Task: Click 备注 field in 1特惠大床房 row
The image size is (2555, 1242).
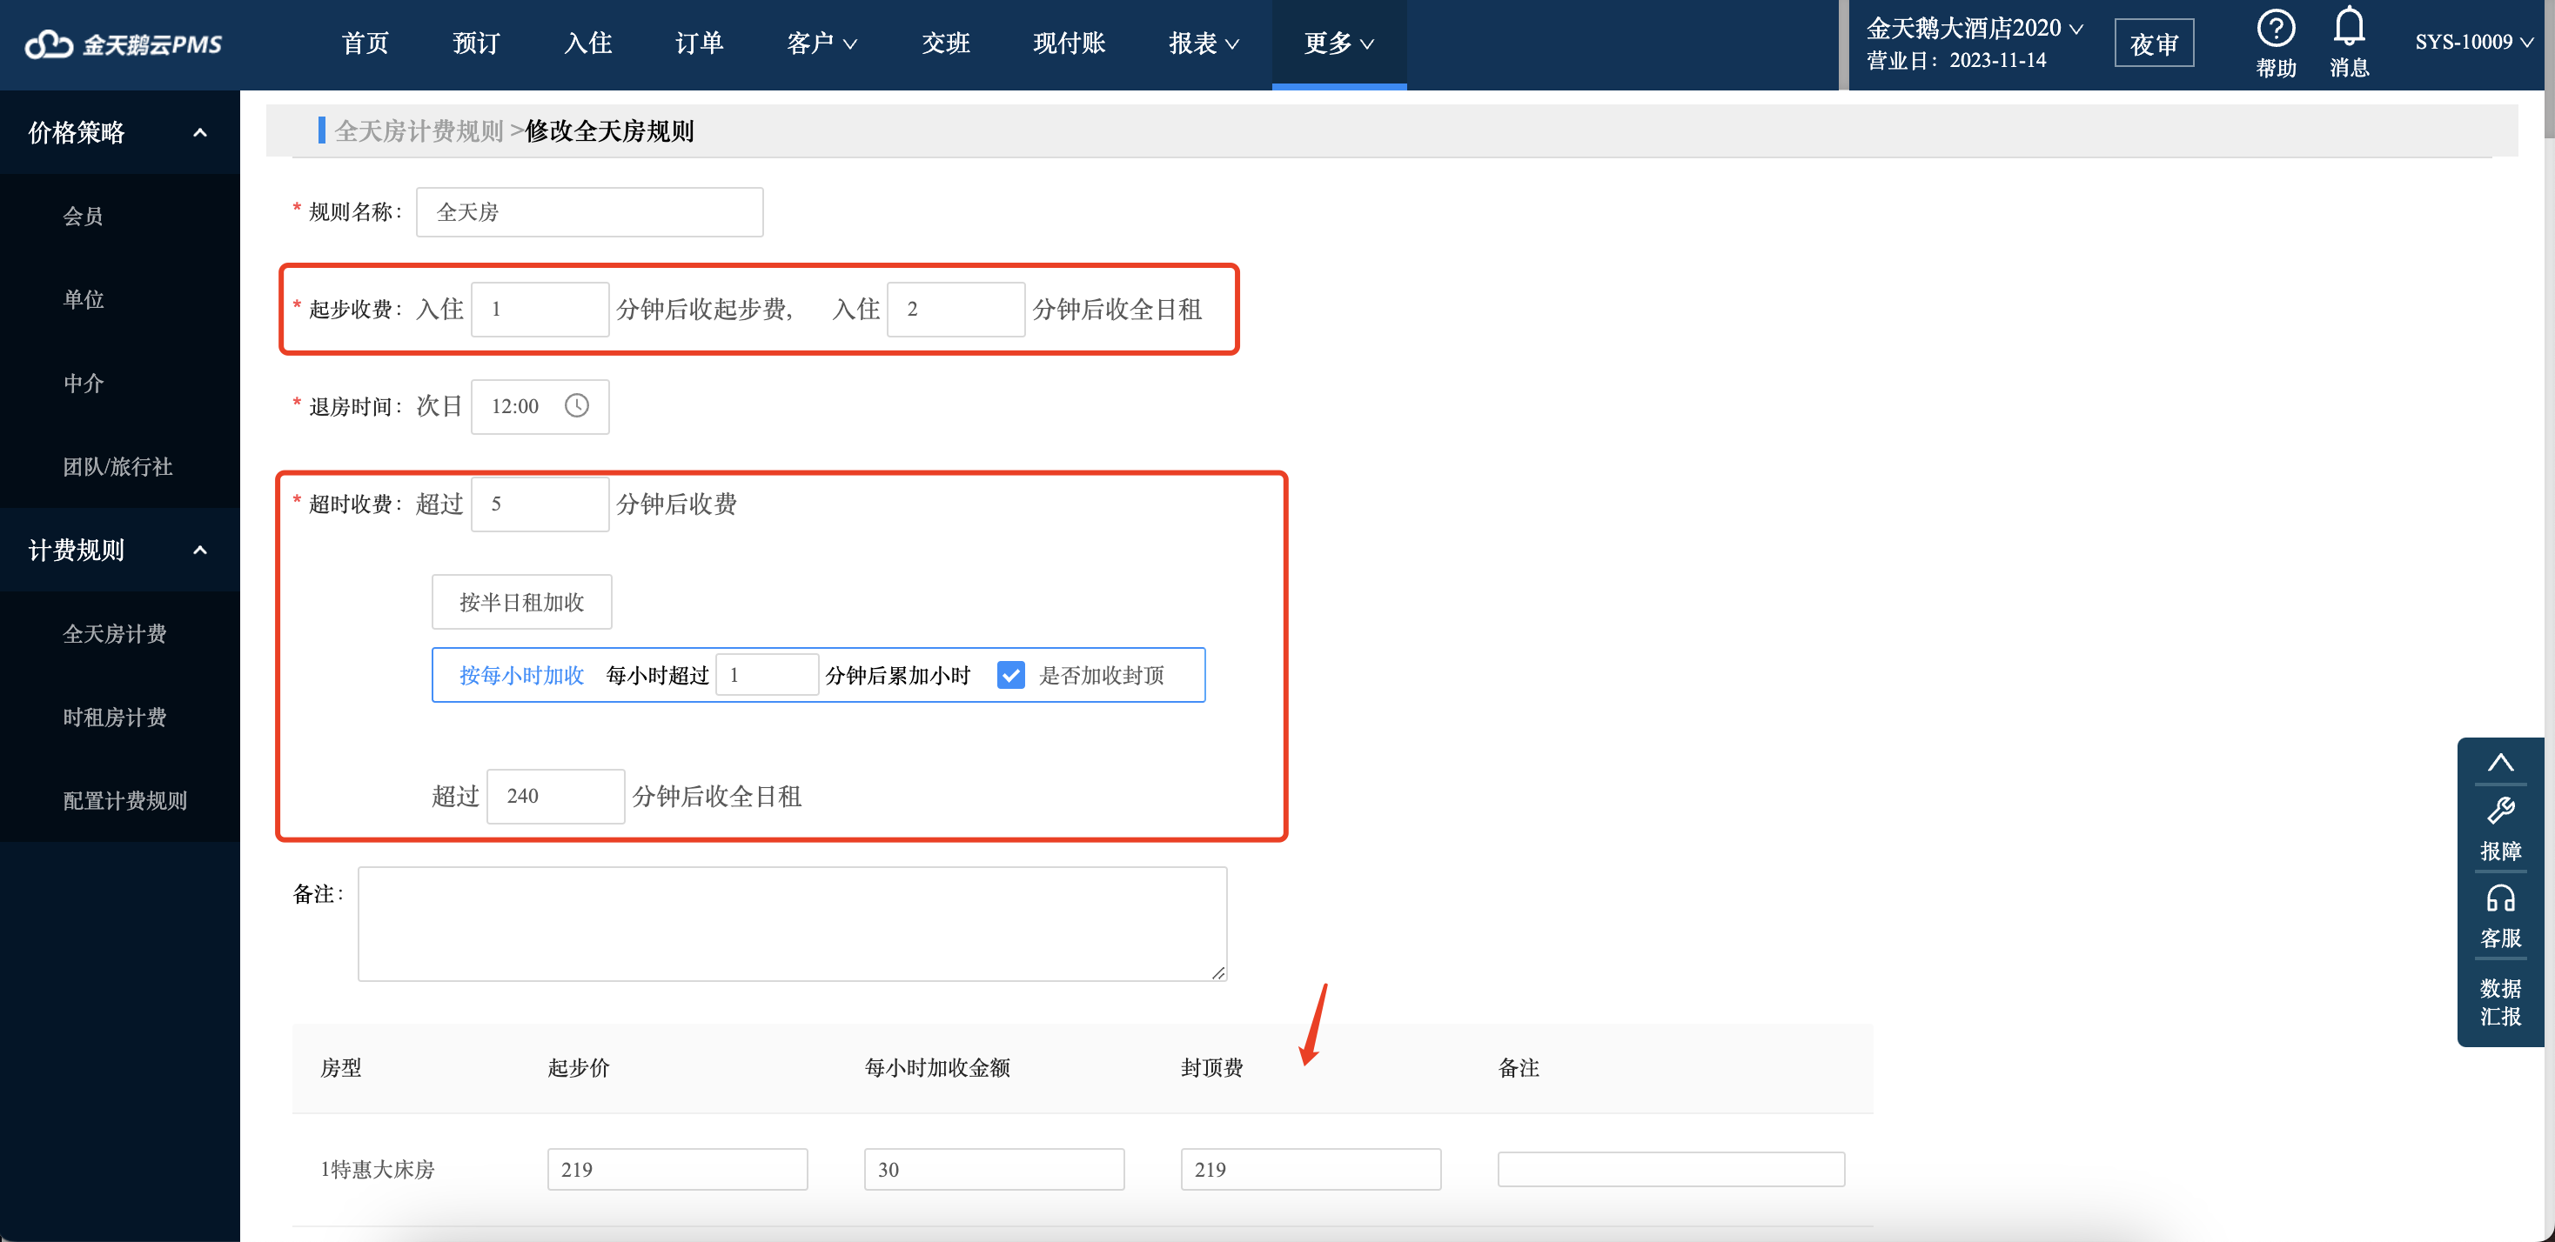Action: coord(1671,1170)
